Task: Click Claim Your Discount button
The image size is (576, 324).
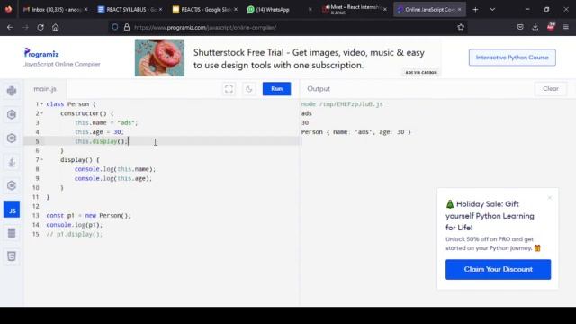Action: point(498,270)
